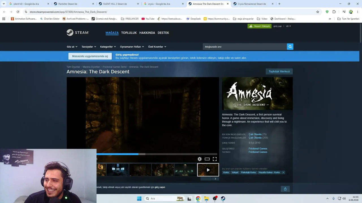This screenshot has width=362, height=203.
Task: Switch to the SILENT HILL 2 tab
Action: [x=118, y=4]
